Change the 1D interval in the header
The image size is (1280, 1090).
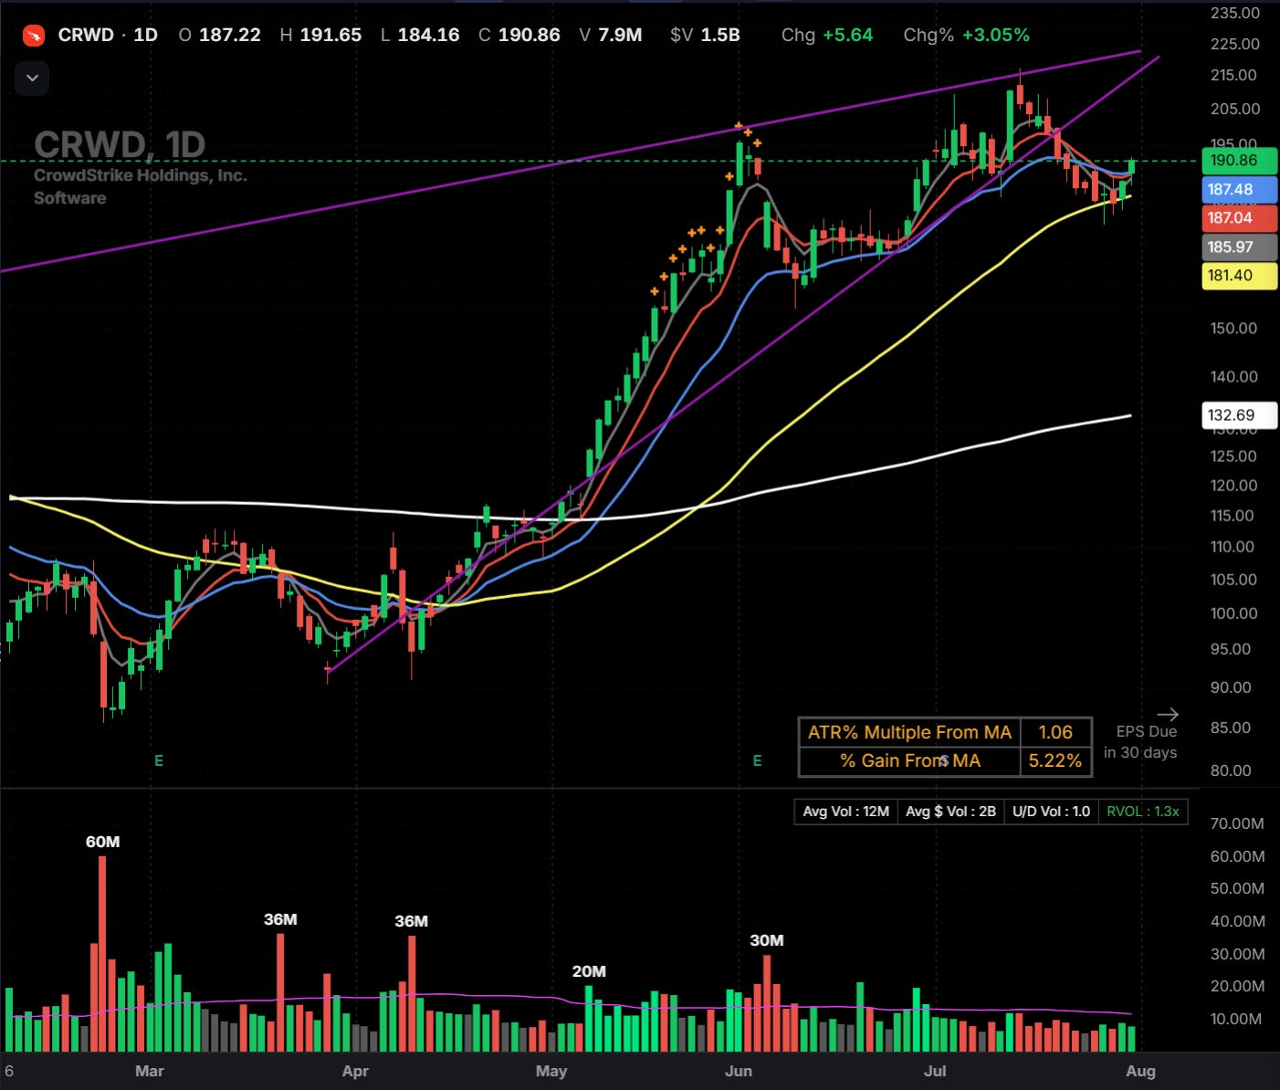(x=146, y=35)
